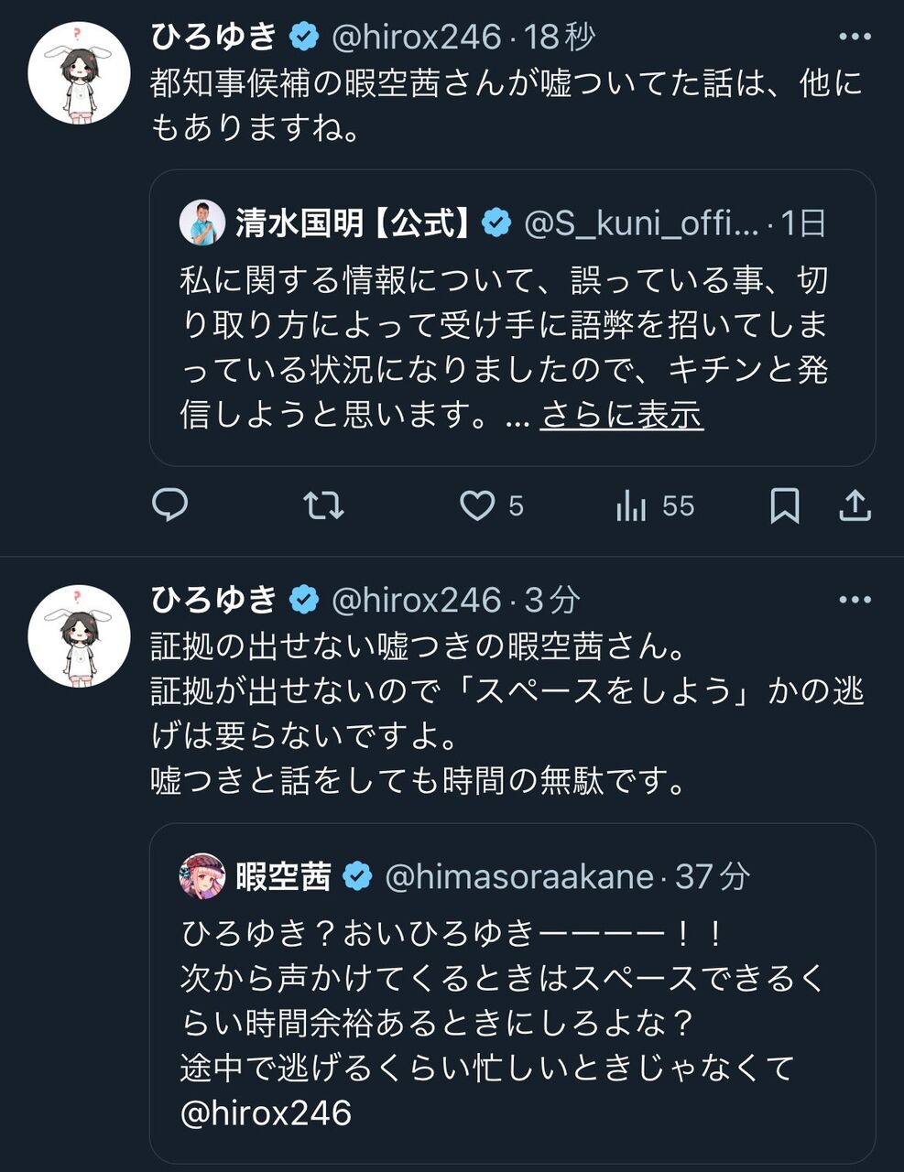This screenshot has height=1172, width=904.
Task: Open ひろゆき avatar on second tweet
Action: 80,636
